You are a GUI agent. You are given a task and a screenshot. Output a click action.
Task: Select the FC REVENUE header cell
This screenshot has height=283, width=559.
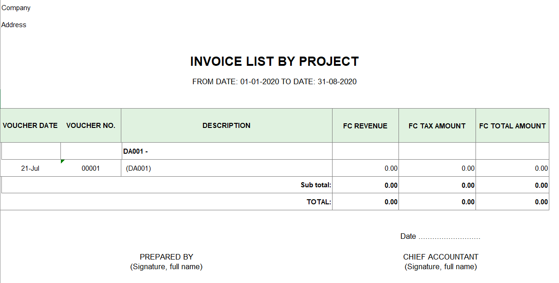(x=365, y=126)
